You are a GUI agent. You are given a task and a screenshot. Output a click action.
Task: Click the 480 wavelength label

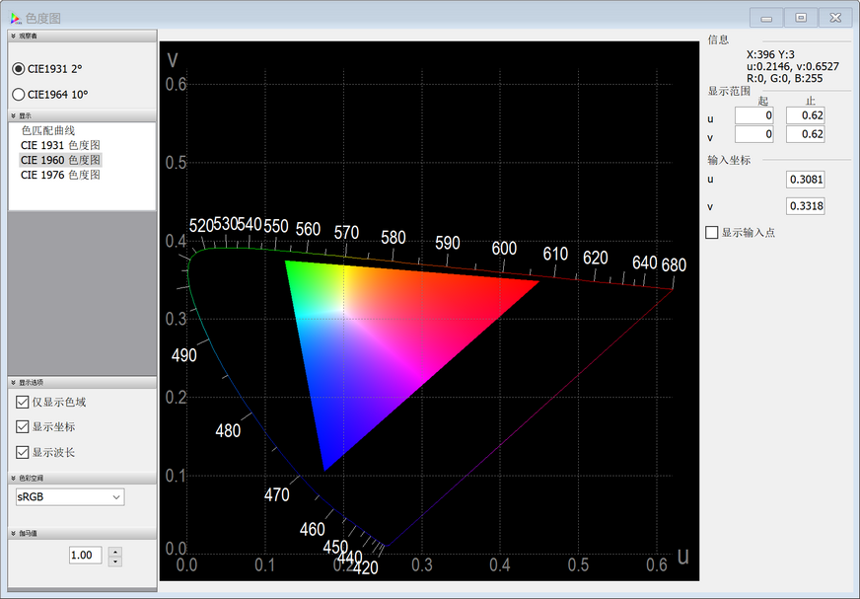point(228,431)
